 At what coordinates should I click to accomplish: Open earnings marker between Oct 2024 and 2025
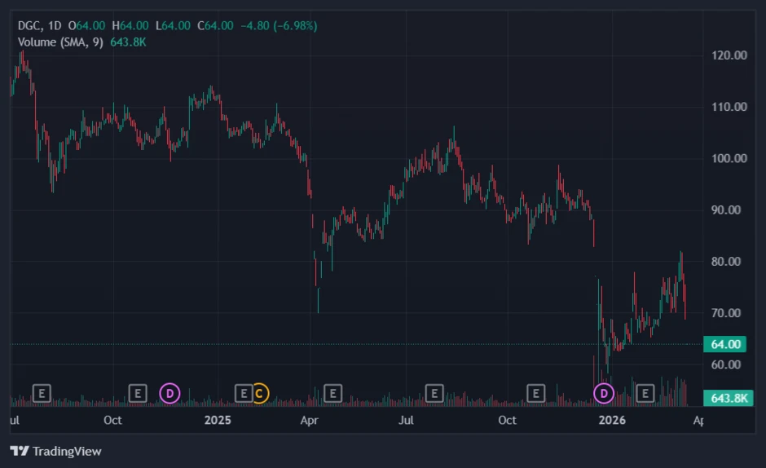(138, 393)
